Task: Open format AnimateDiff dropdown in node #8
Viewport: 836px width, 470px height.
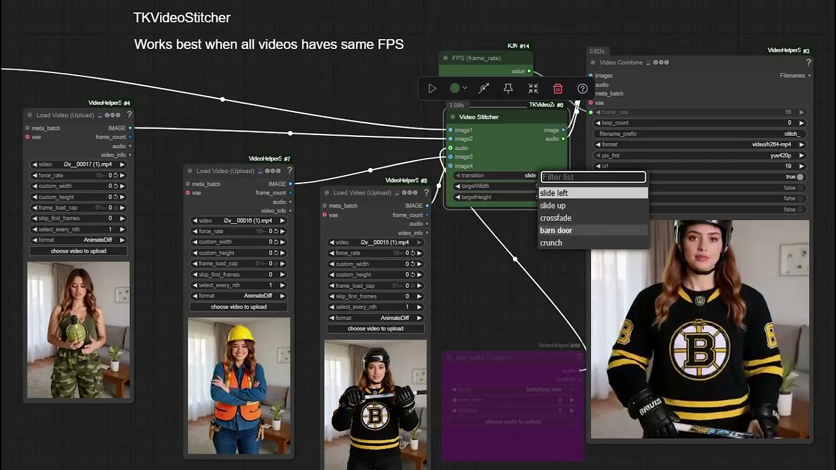Action: 376,318
